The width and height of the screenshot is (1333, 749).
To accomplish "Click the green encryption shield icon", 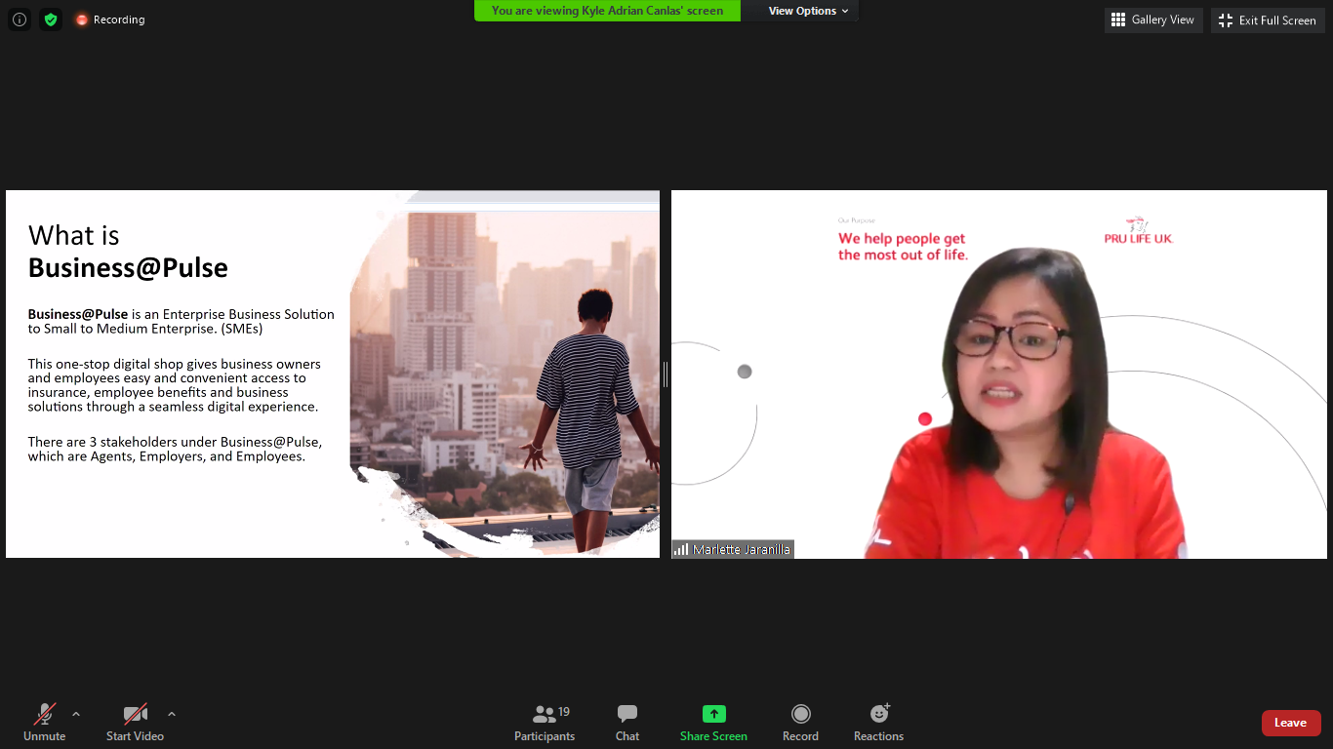I will [51, 20].
